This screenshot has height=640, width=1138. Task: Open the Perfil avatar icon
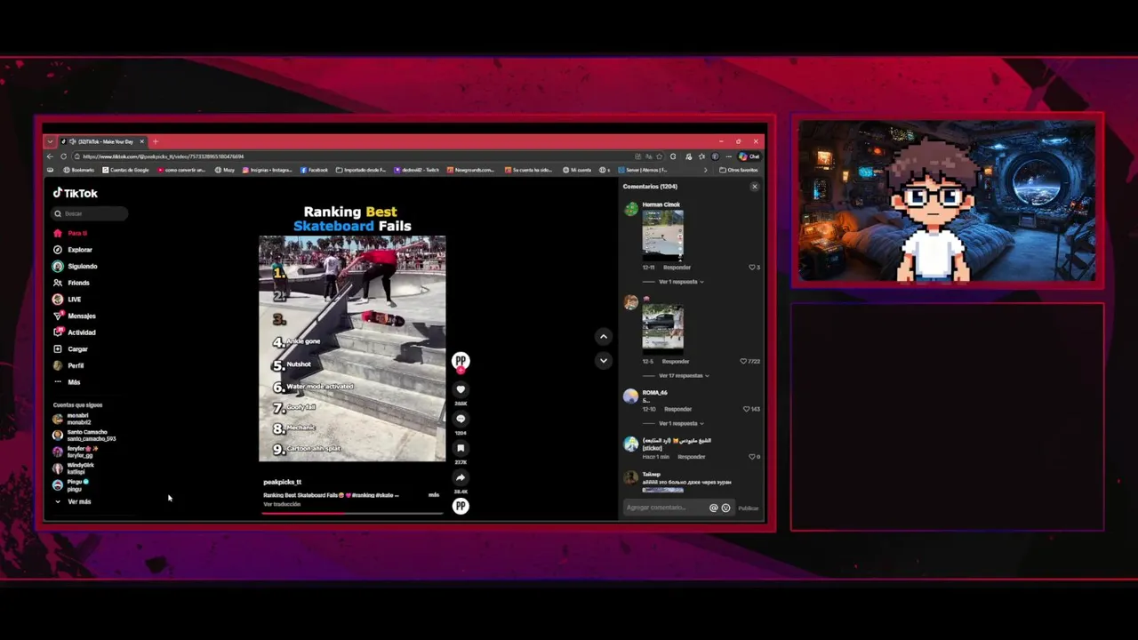[58, 365]
